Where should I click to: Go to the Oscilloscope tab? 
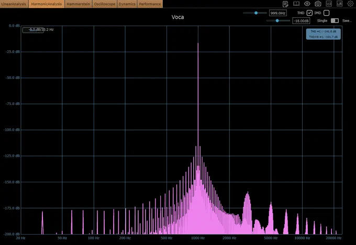coord(104,4)
